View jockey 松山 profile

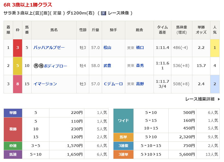[x=107, y=48]
